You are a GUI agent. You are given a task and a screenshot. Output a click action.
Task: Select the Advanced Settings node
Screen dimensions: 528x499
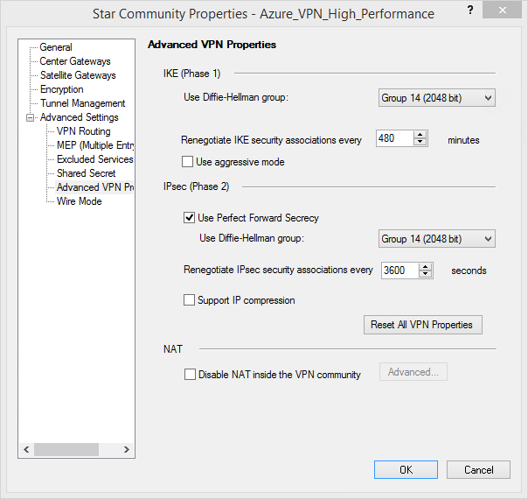[80, 117]
